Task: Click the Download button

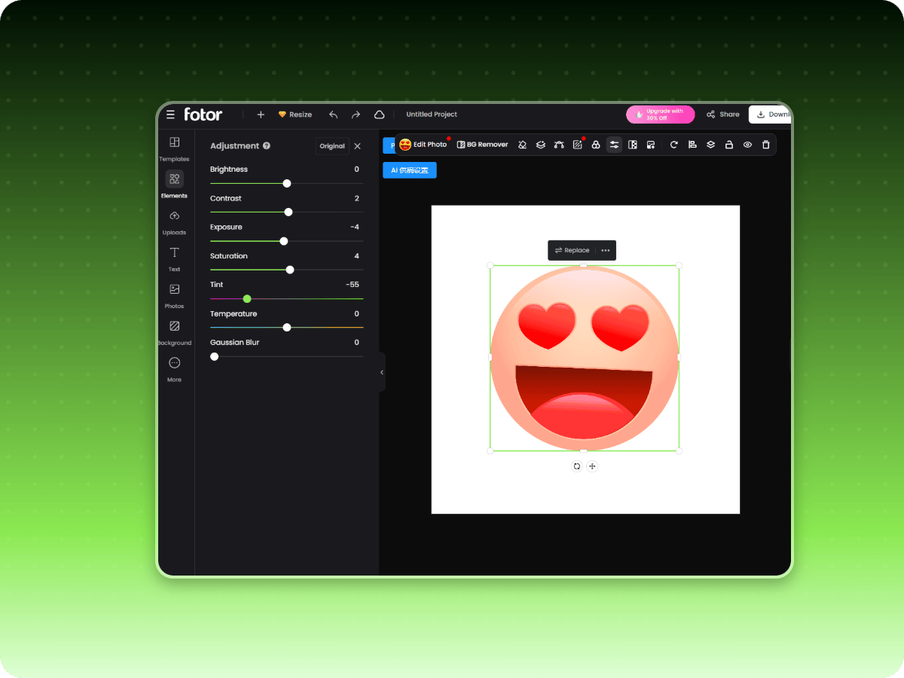Action: (770, 115)
